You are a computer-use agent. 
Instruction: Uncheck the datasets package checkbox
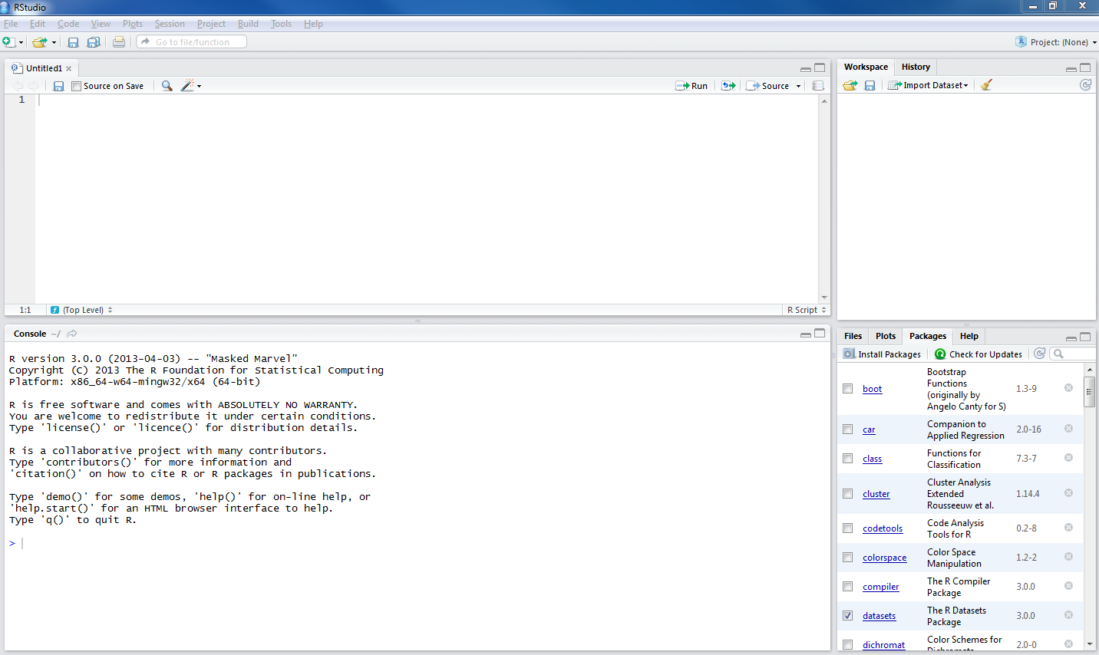click(847, 615)
